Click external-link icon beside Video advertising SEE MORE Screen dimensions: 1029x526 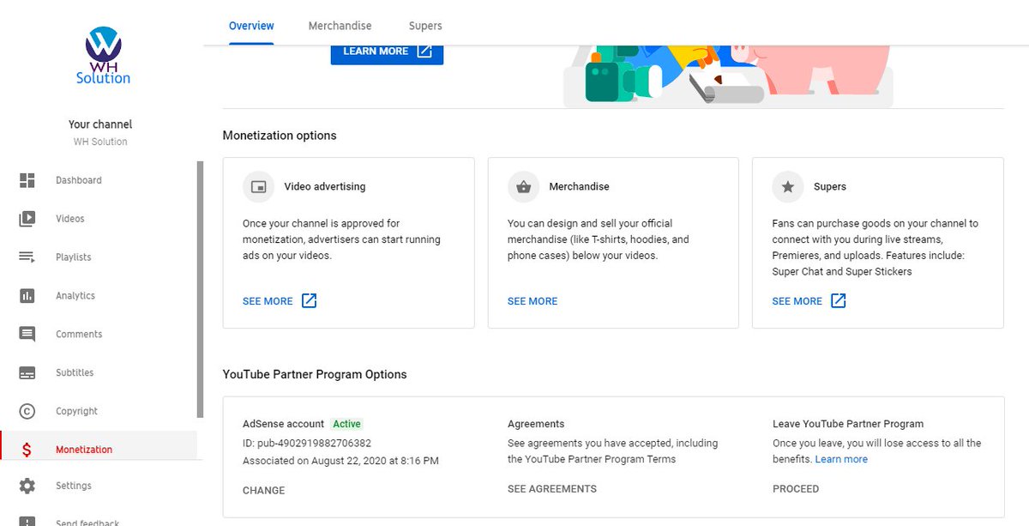point(310,301)
